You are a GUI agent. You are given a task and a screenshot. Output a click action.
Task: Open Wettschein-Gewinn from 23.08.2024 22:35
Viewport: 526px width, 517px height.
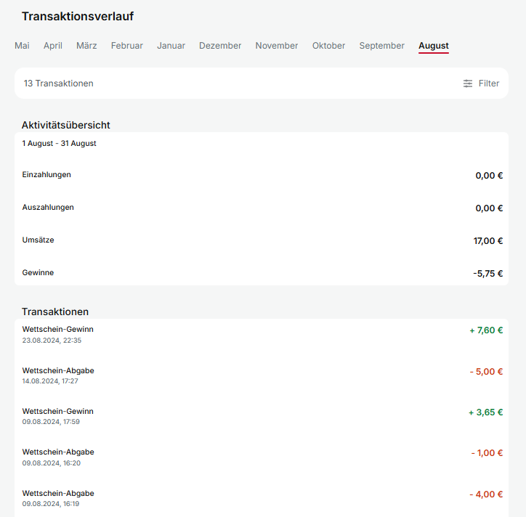[x=262, y=335]
